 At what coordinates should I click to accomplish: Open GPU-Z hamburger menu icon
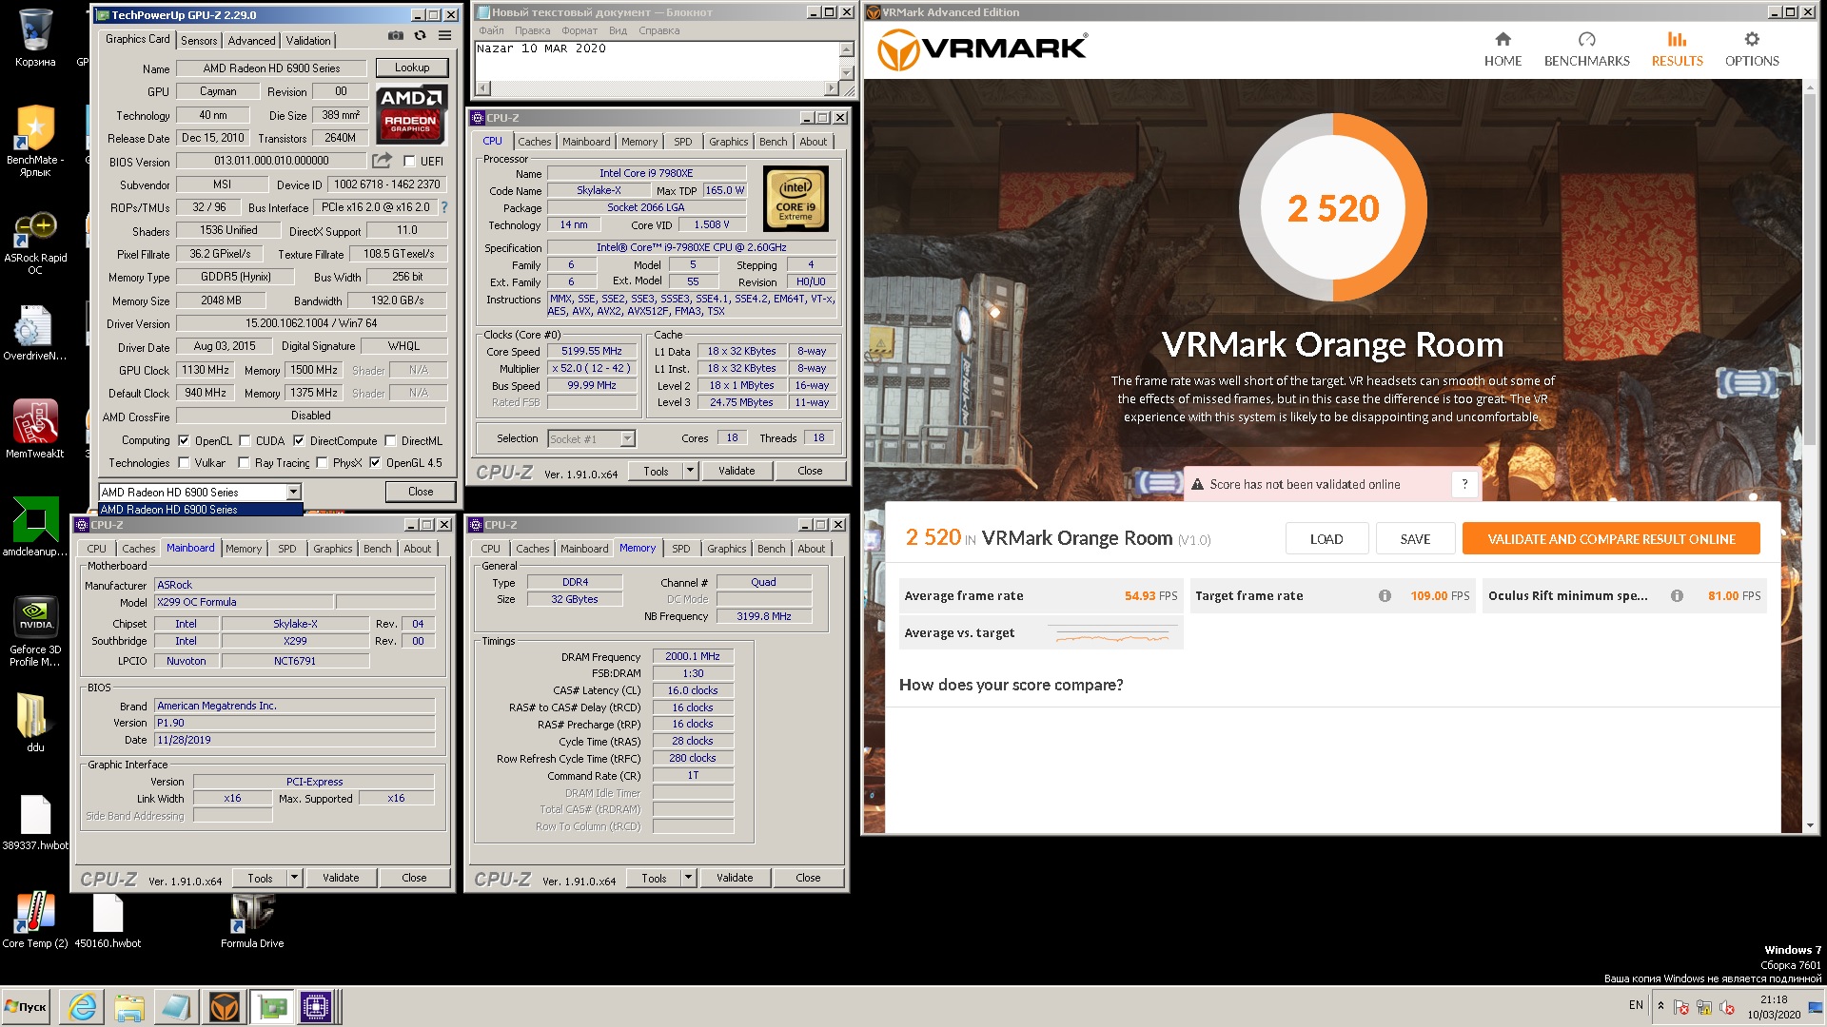click(x=444, y=36)
